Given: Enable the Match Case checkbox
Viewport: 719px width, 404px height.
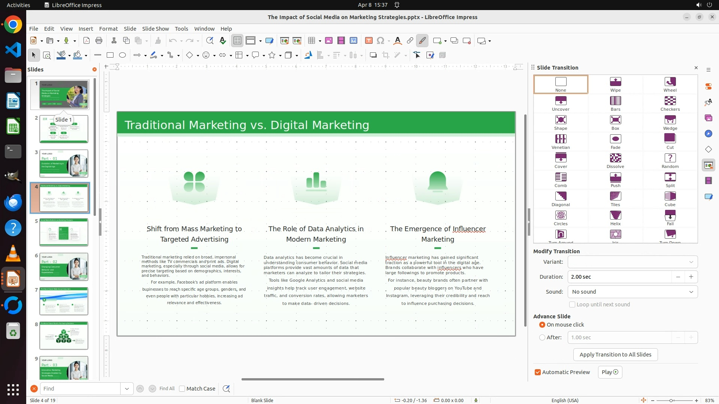Looking at the screenshot, I should tap(182, 389).
